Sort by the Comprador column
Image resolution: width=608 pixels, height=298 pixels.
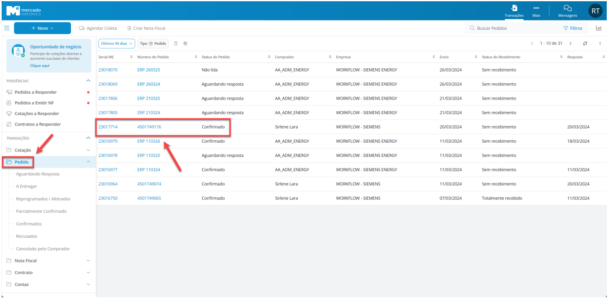330,57
